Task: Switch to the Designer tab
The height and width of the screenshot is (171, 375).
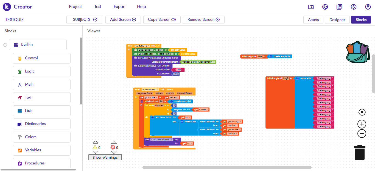Action: tap(337, 19)
